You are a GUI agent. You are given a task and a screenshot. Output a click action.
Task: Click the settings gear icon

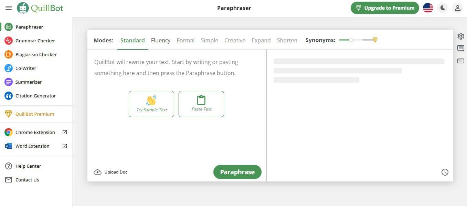pyautogui.click(x=460, y=36)
